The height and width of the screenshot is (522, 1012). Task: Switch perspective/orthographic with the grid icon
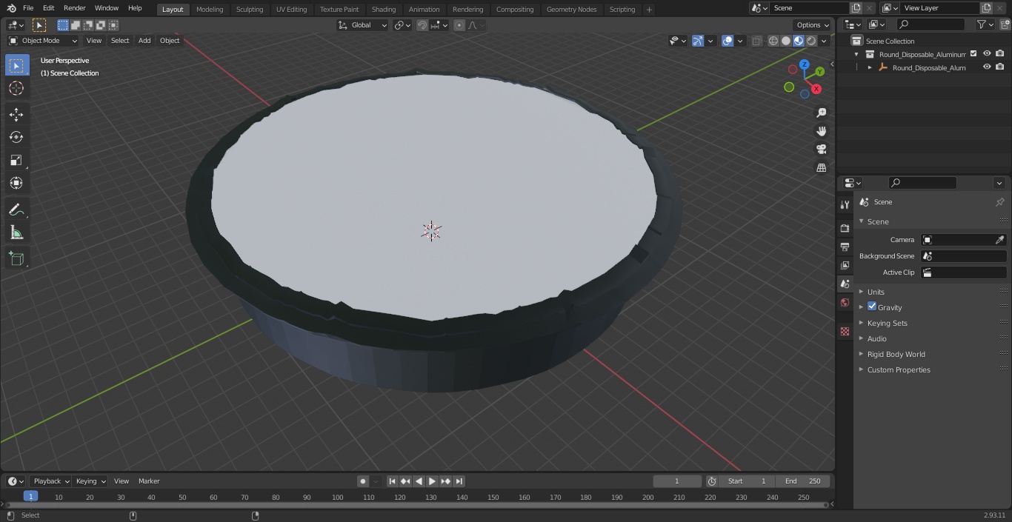pos(821,167)
